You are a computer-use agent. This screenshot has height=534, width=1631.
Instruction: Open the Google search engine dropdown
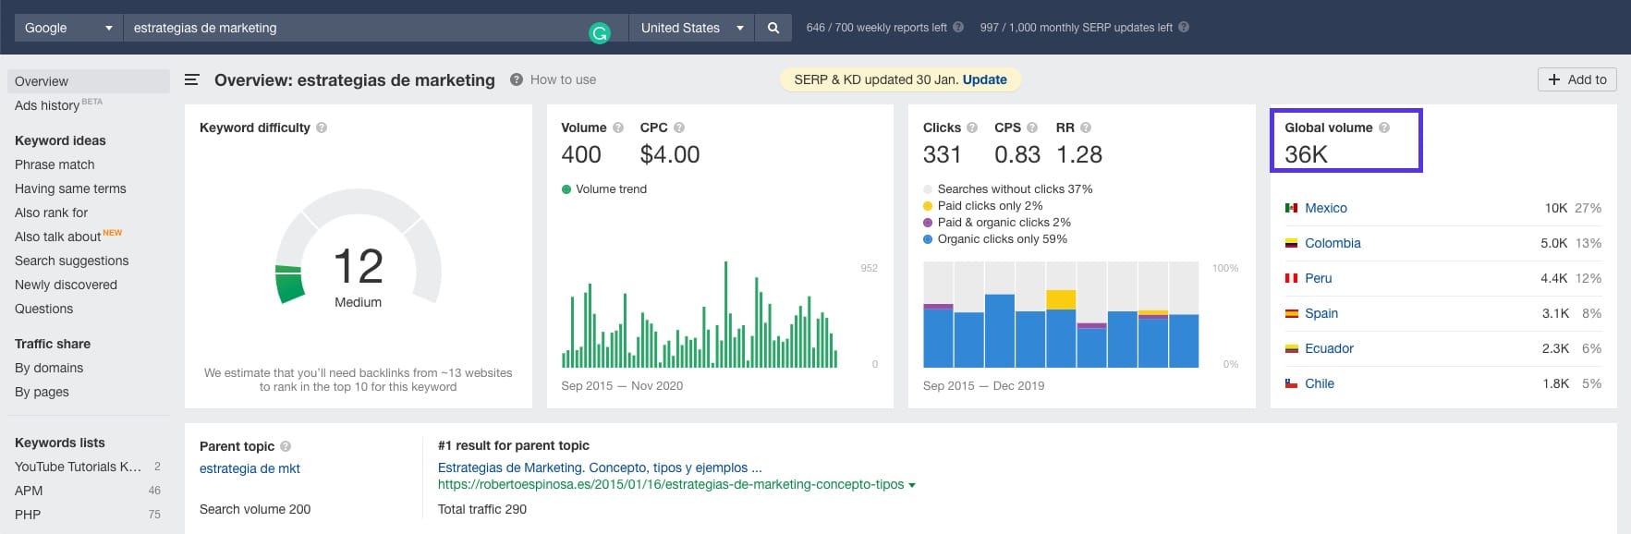(68, 28)
